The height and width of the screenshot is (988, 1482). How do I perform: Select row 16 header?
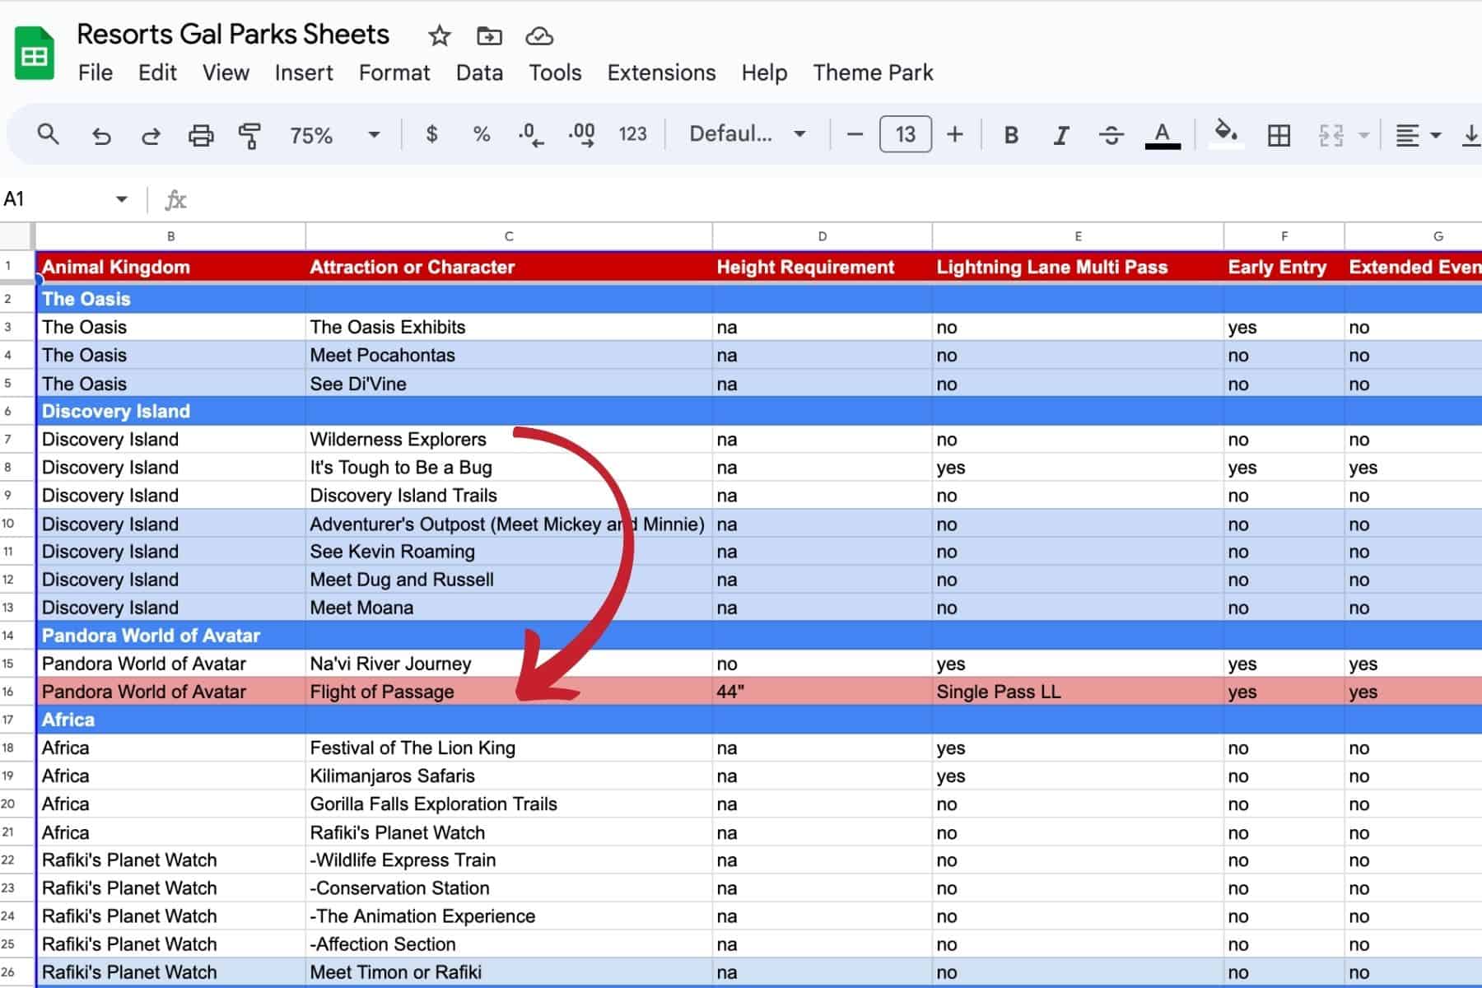point(16,692)
